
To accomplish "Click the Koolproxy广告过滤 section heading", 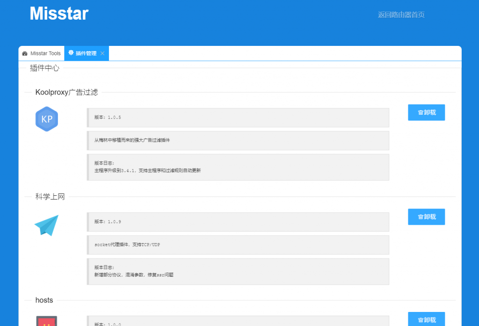I will pos(66,92).
